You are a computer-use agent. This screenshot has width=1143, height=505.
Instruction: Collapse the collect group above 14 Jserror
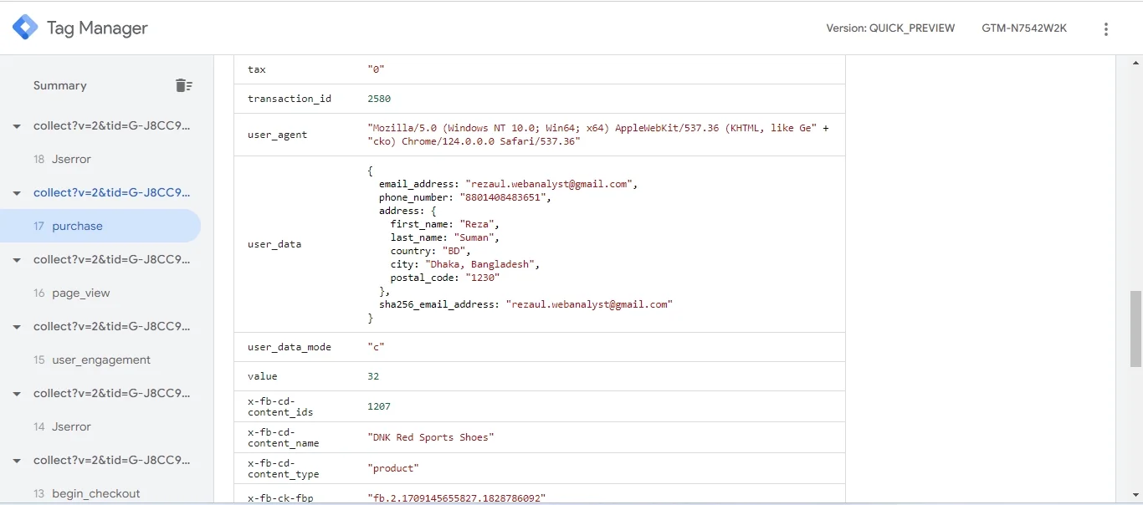coord(17,394)
